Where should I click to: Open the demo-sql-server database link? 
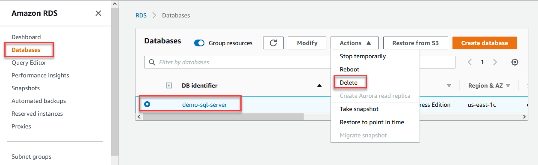[x=204, y=105]
